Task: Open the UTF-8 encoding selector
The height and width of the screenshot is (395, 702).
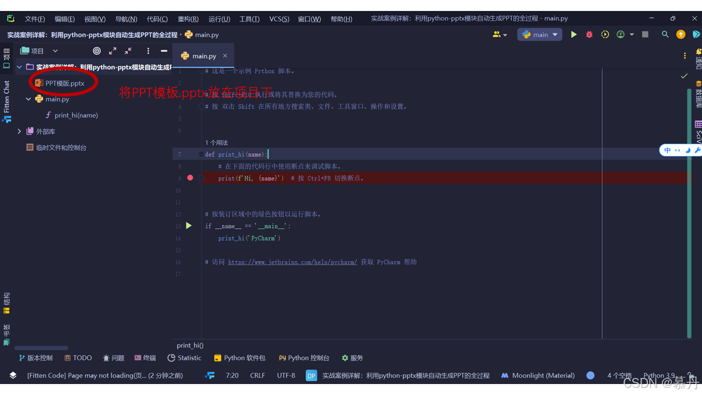Action: (286, 375)
